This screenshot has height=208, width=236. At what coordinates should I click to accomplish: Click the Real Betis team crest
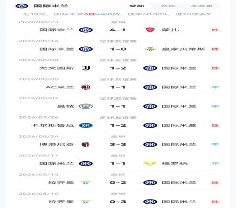point(150,49)
